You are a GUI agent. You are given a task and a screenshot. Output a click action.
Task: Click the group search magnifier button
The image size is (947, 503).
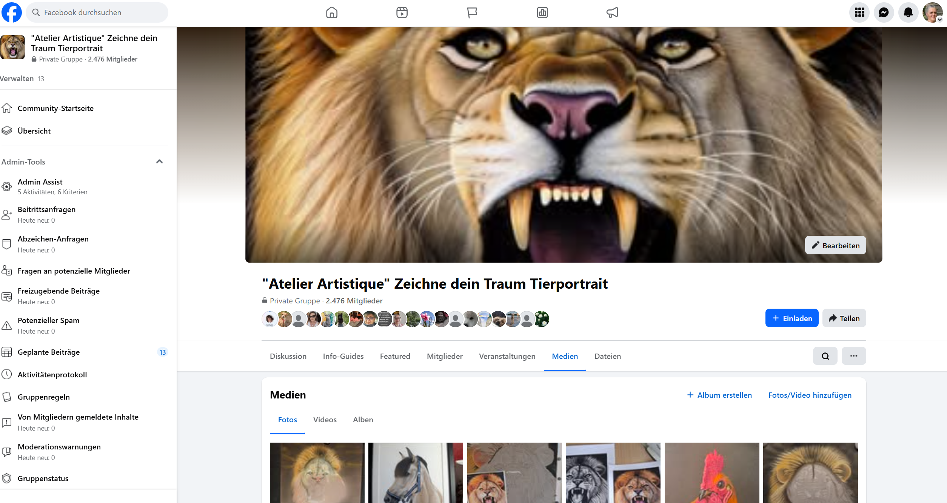click(x=825, y=356)
